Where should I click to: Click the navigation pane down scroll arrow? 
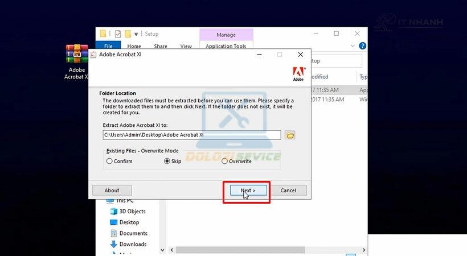(x=162, y=250)
